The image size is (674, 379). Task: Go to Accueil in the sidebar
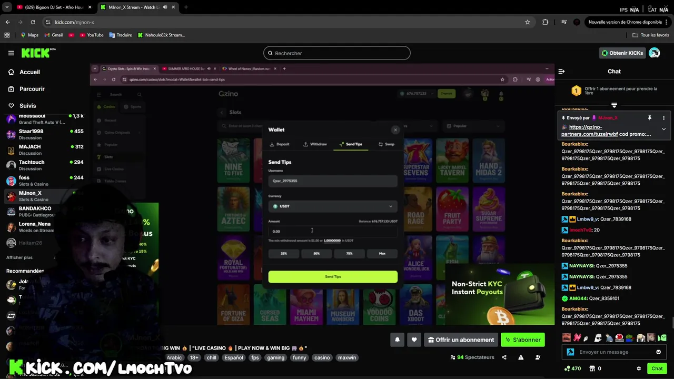tap(29, 72)
